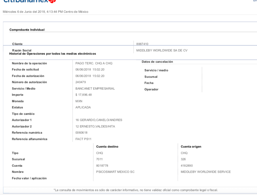Select '16 GERARDO,CANELO/ANDRES' authorizer
257x195 pixels.
tap(99, 120)
